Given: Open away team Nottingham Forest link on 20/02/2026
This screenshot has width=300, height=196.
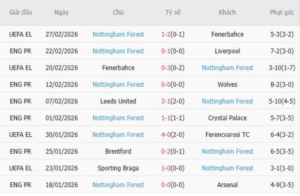Looking at the screenshot, I should (227, 68).
